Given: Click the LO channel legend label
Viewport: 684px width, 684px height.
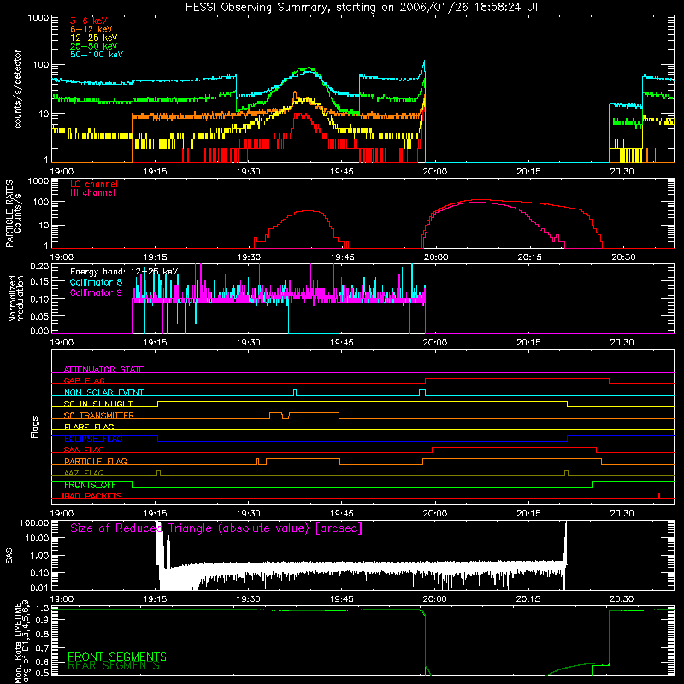Looking at the screenshot, I should pos(94,184).
